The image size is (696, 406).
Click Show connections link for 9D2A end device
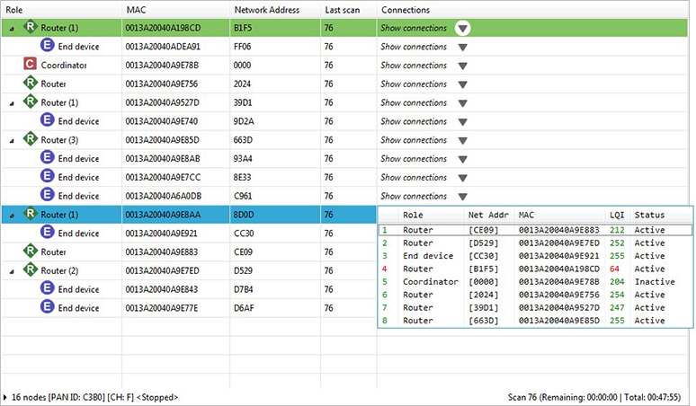(x=414, y=121)
